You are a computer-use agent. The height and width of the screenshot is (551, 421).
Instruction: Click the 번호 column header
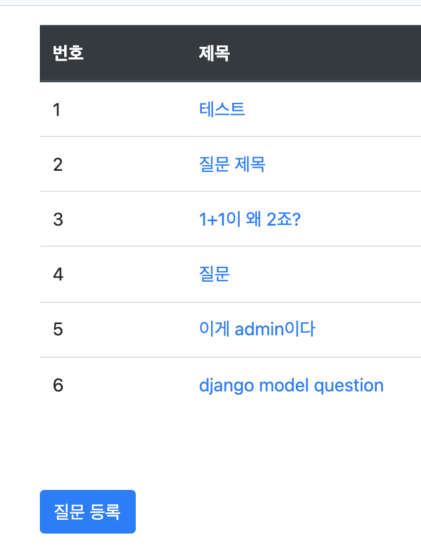click(x=68, y=53)
